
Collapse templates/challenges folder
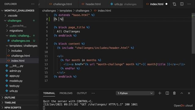point(19,46)
